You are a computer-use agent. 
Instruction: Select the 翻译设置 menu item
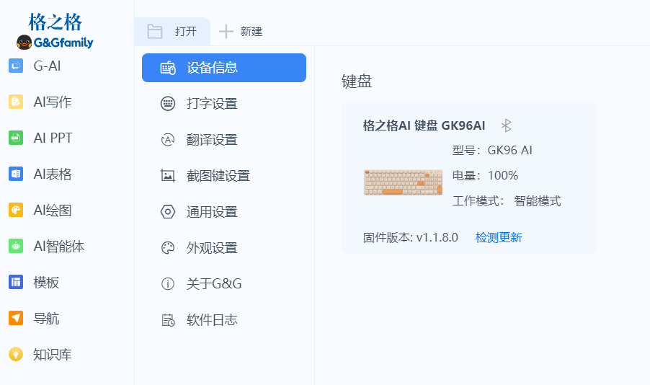pyautogui.click(x=224, y=140)
